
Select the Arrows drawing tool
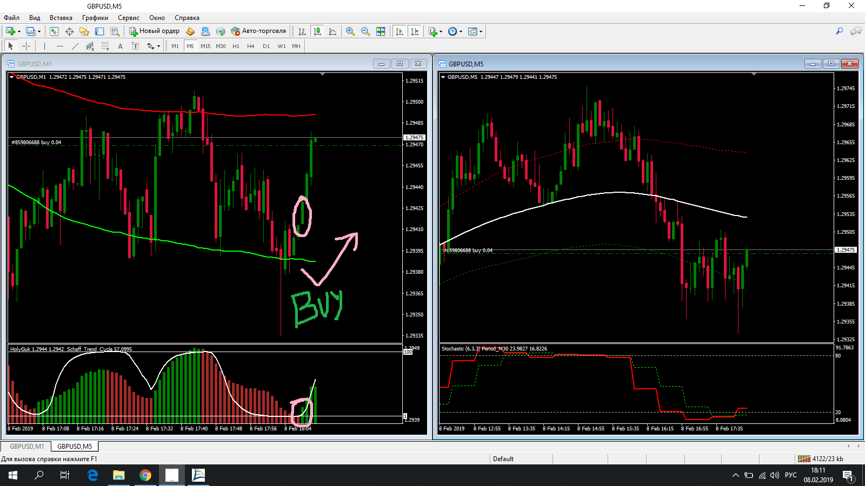150,46
